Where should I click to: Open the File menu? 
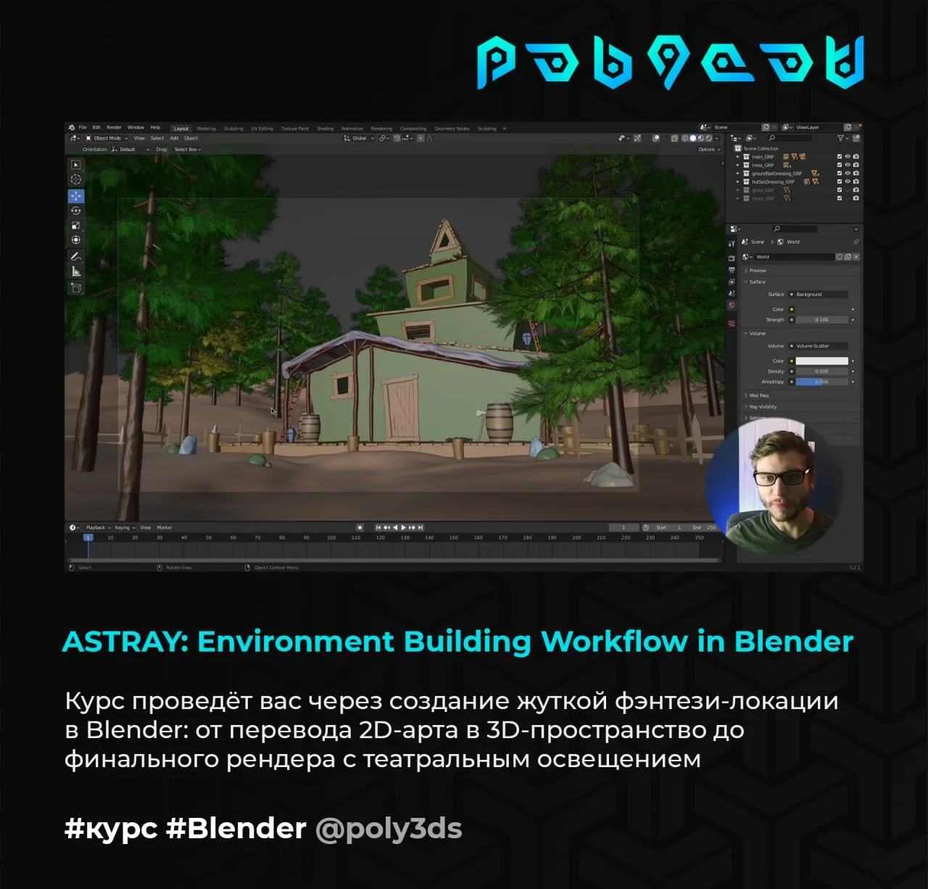(83, 128)
